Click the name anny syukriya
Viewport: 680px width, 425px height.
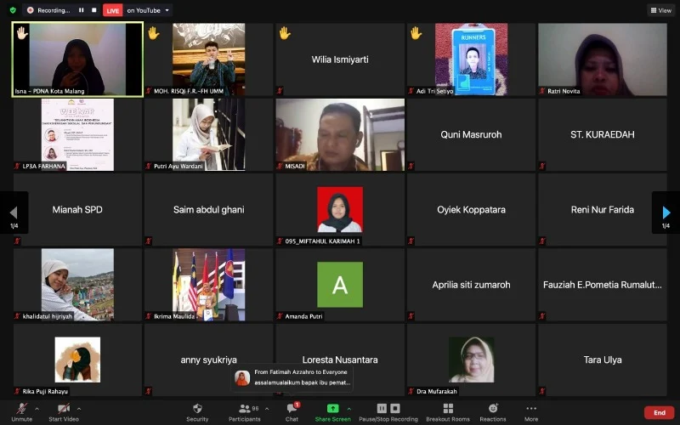(x=208, y=360)
